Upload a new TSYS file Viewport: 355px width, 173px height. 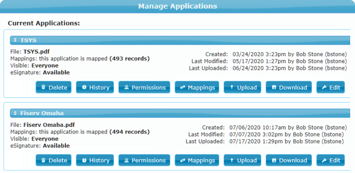pos(243,87)
